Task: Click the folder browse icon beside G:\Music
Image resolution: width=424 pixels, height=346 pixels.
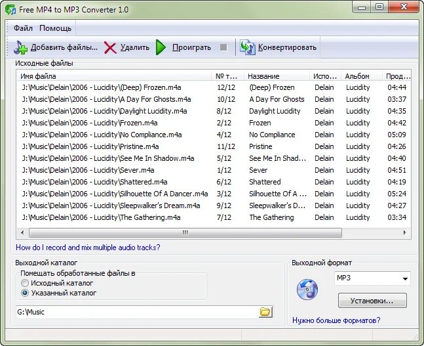Action: click(x=265, y=312)
